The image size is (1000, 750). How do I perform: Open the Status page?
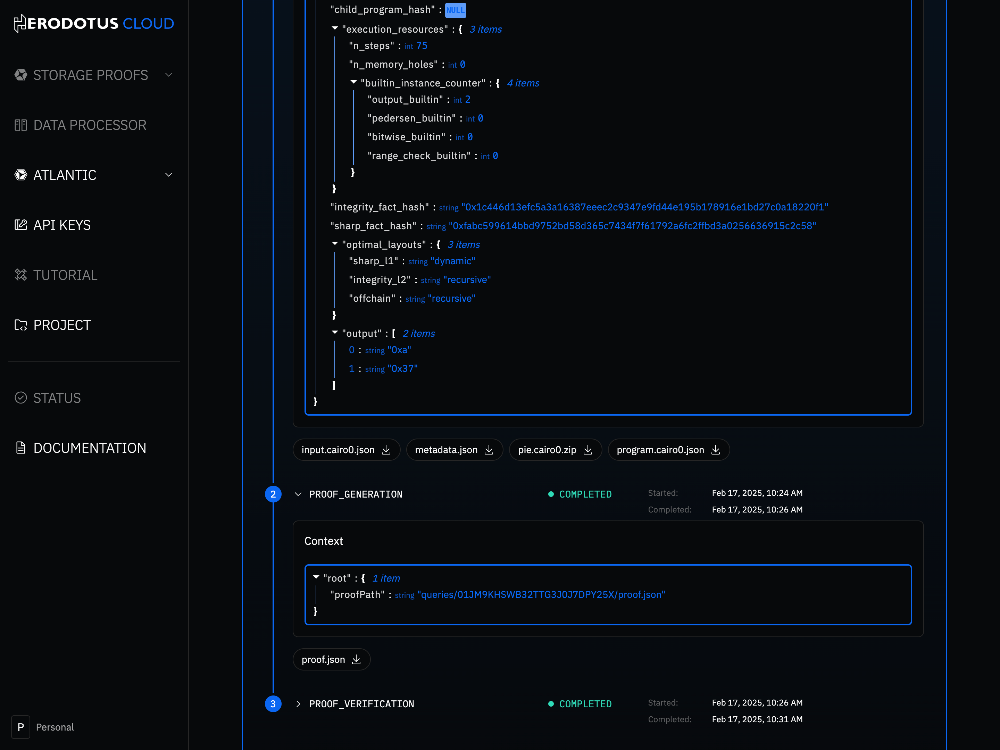click(57, 398)
